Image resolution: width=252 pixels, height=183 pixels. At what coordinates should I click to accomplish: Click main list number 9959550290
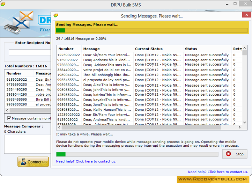coord(17,104)
